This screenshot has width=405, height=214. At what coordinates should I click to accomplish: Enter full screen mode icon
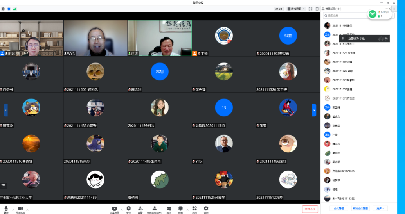pyautogui.click(x=310, y=9)
